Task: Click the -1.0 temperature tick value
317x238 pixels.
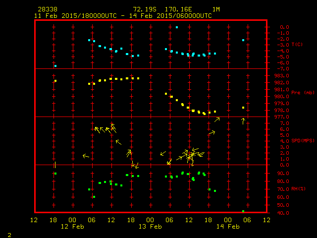Action: click(x=283, y=33)
